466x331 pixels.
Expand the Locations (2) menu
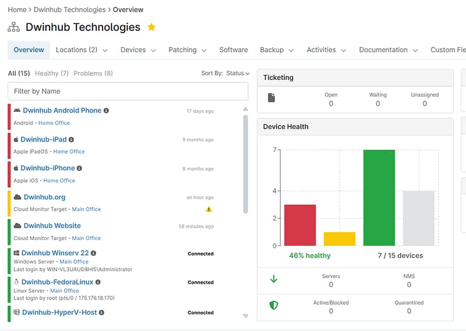(82, 50)
